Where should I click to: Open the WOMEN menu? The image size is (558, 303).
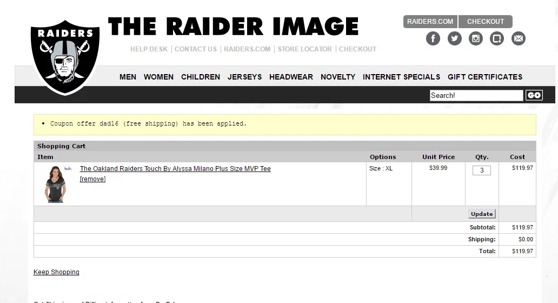(159, 77)
